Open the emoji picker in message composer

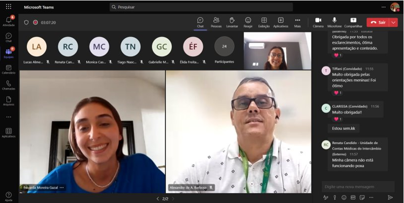(344, 197)
